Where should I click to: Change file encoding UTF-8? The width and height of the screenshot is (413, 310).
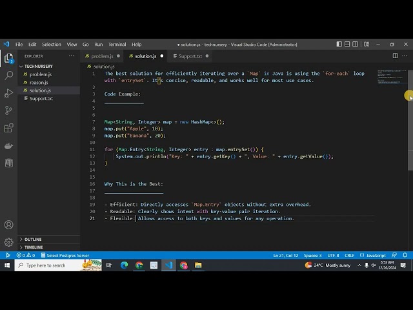333,255
